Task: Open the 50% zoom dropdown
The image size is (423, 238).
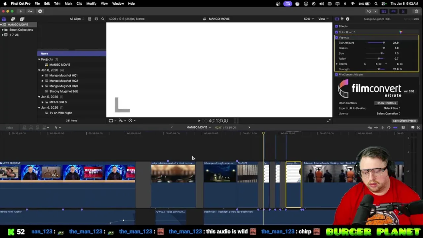Action: click(x=309, y=19)
